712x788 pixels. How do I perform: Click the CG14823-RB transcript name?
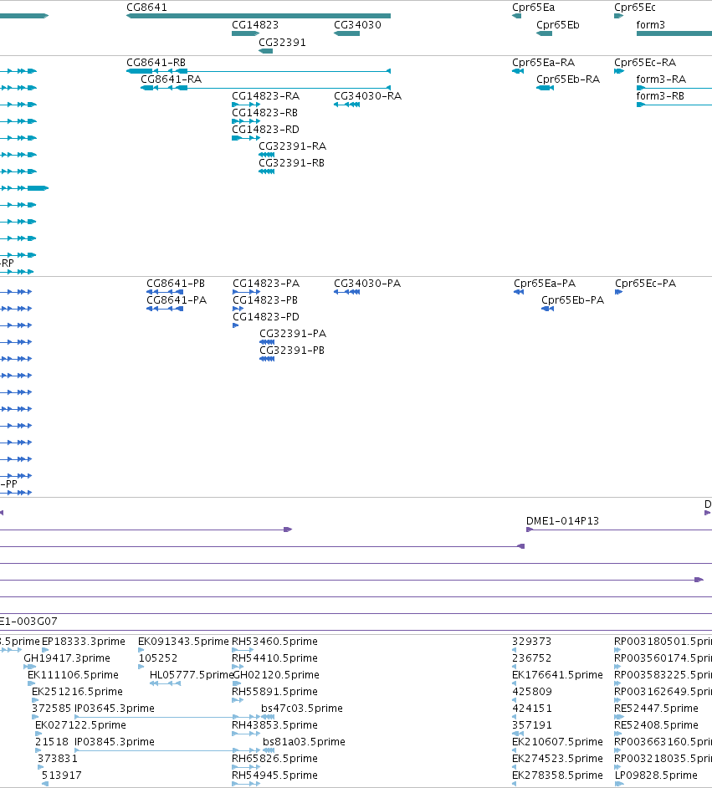264,113
